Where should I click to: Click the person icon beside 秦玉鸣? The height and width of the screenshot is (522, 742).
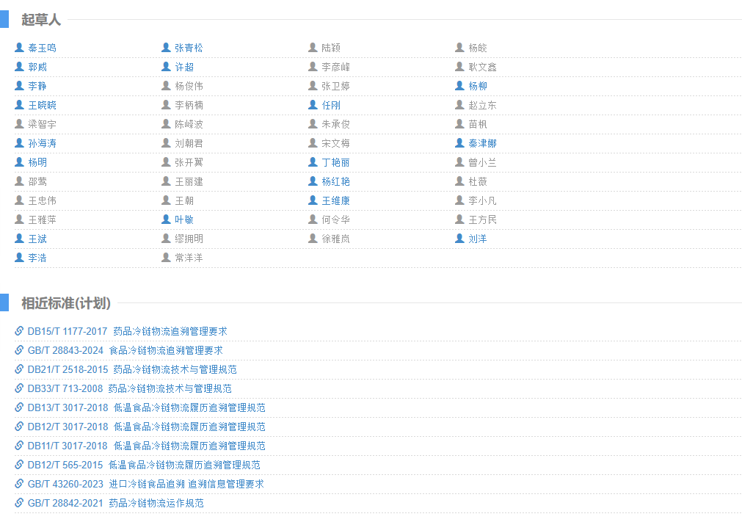[x=19, y=48]
